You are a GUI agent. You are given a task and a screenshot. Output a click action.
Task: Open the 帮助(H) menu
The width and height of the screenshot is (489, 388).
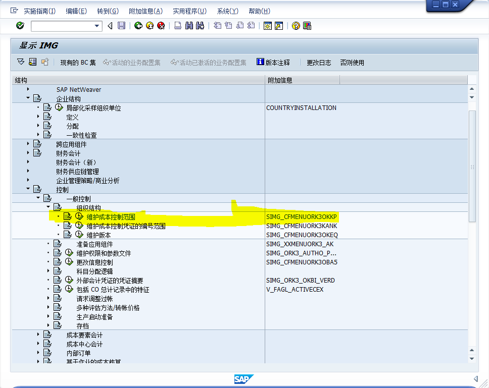(x=259, y=11)
